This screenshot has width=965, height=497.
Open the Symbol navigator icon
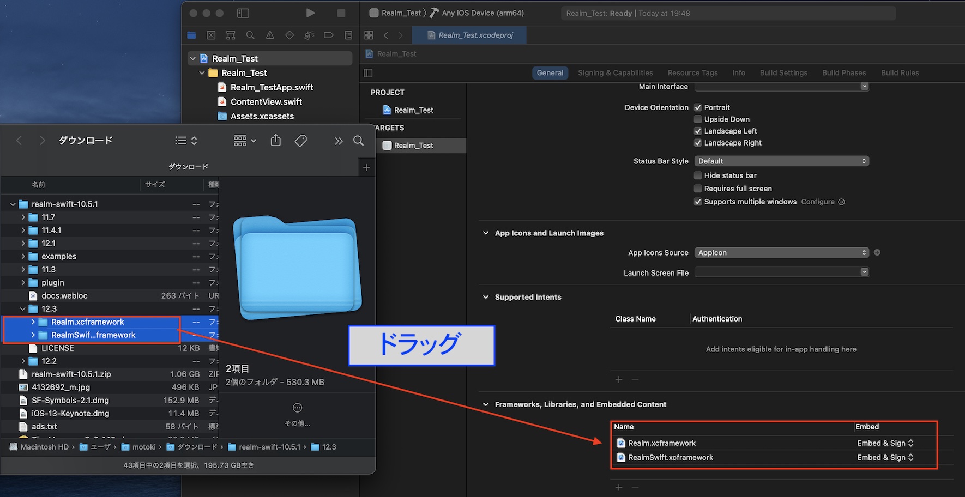pos(231,35)
